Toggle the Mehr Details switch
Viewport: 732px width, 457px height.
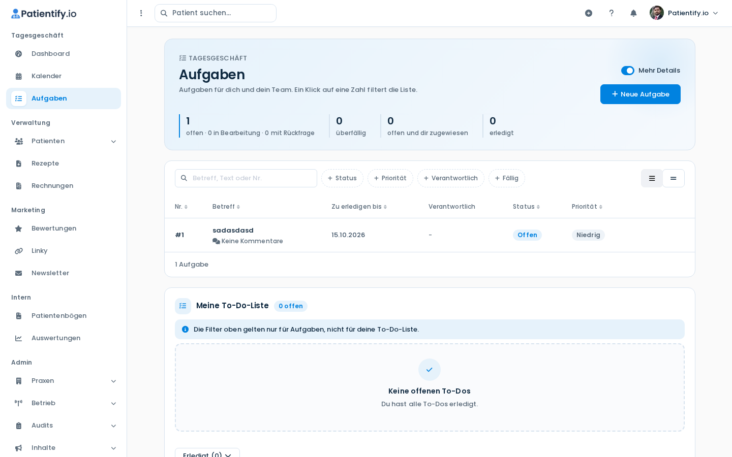click(628, 71)
